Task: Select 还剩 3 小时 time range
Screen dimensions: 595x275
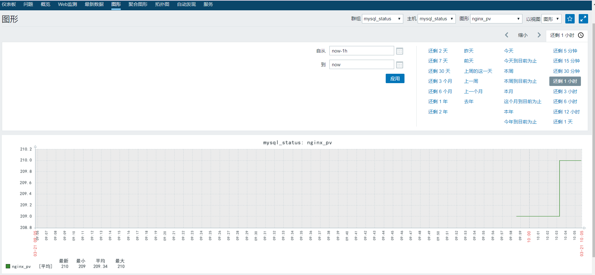Action: click(565, 92)
